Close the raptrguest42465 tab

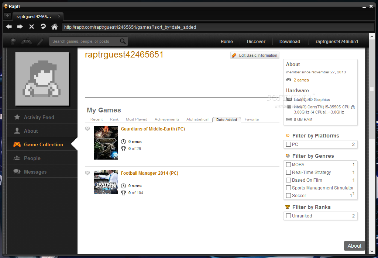pos(59,16)
